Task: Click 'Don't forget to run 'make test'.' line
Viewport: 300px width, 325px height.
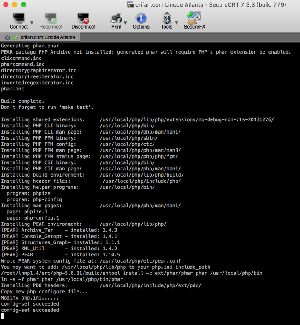Action: tap(47, 107)
